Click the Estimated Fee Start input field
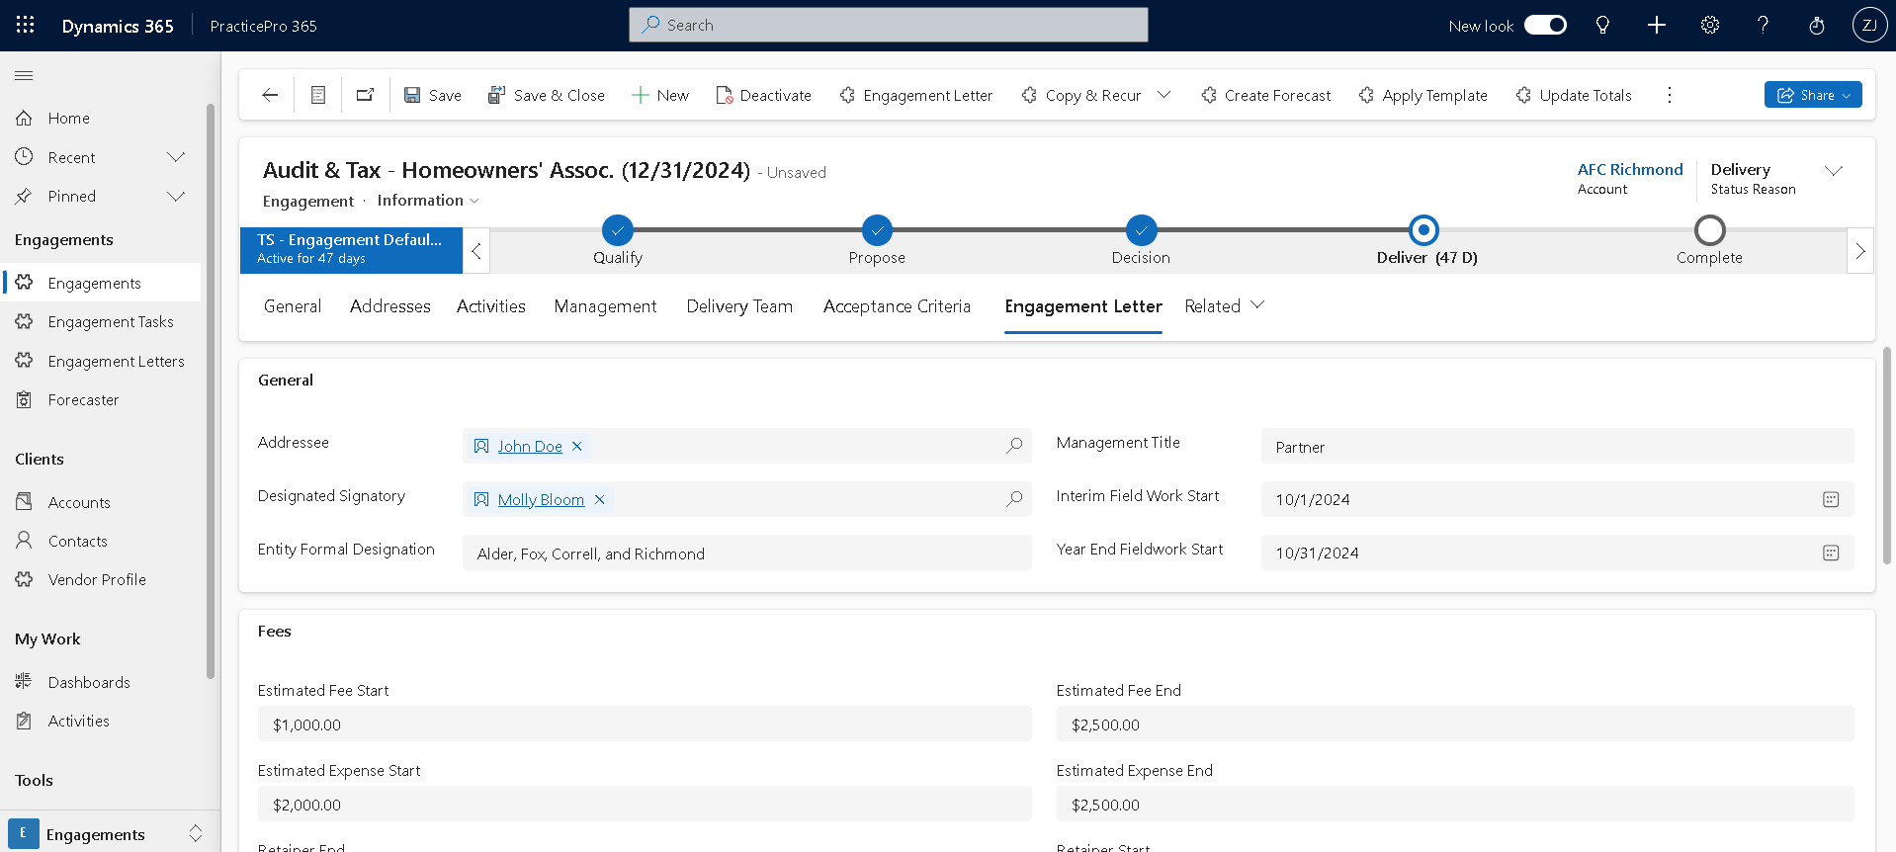Screen dimensions: 1896x852 645,724
